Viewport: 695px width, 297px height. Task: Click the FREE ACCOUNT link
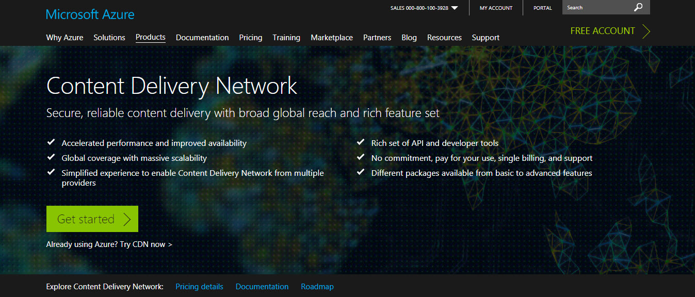point(603,31)
